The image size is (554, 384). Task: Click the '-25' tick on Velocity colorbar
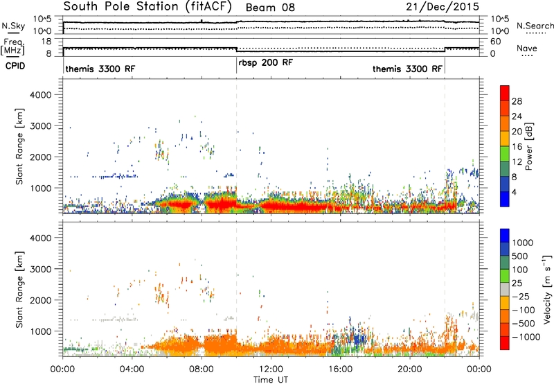point(522,297)
